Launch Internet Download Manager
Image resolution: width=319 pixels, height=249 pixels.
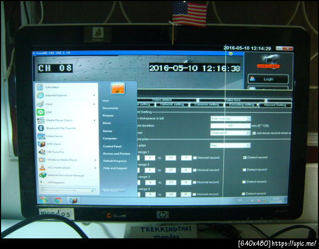[66, 175]
